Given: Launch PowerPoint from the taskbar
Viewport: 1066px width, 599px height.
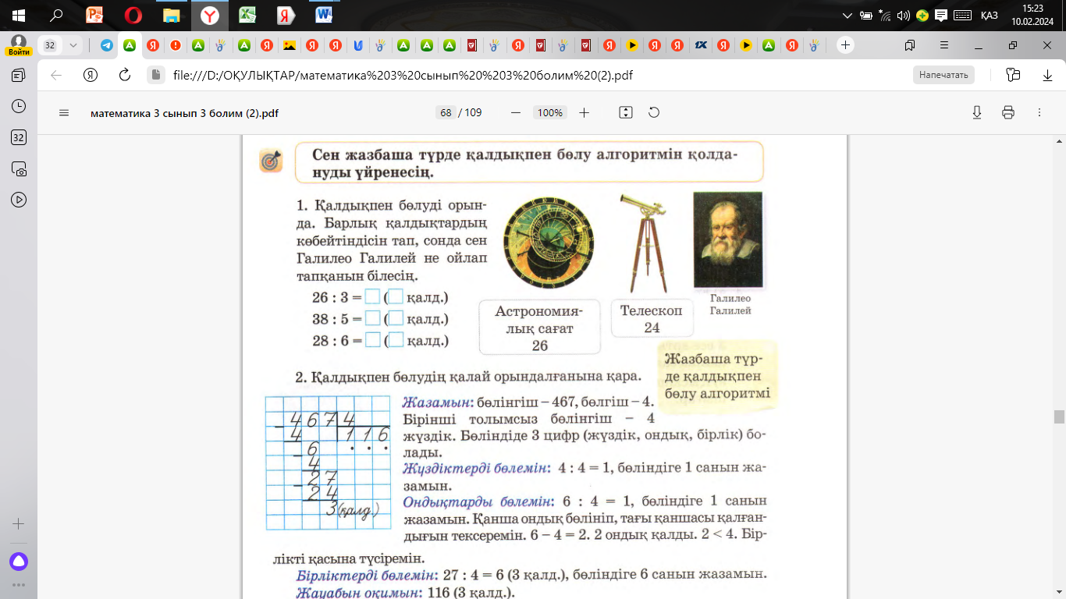Looking at the screenshot, I should click(94, 15).
